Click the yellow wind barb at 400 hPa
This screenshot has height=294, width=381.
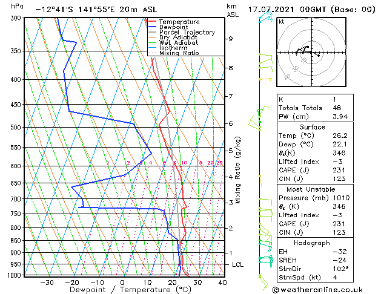(x=265, y=79)
